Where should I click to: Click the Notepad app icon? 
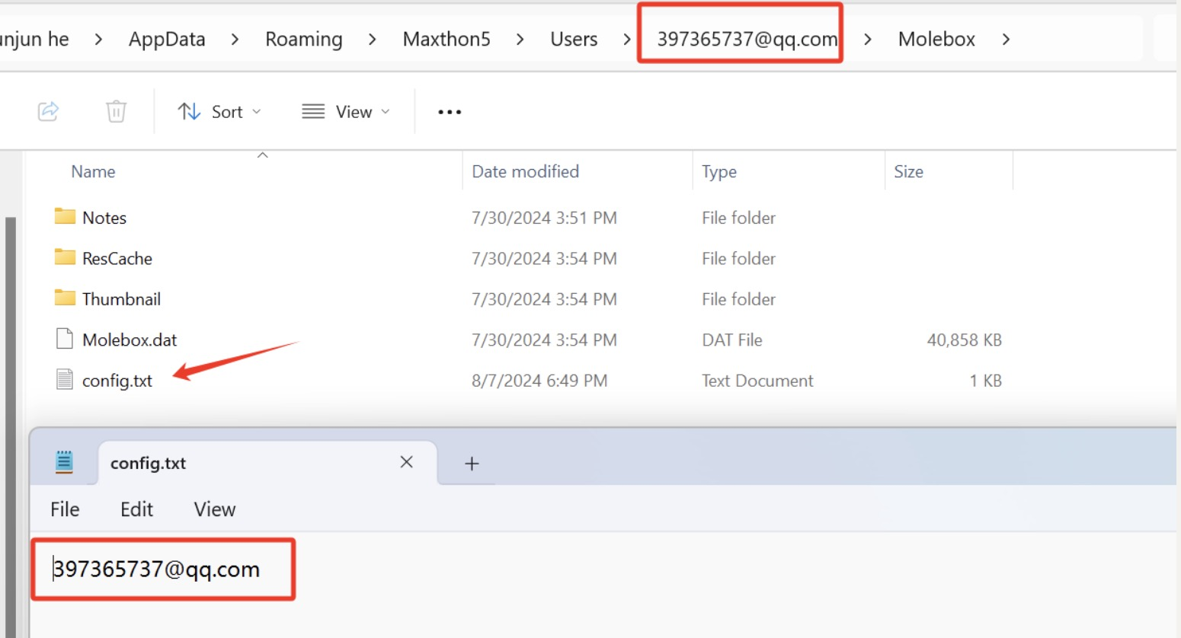tap(65, 462)
